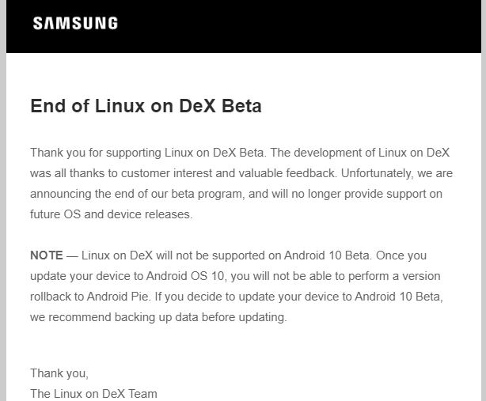Screen dimensions: 486x401
Task: Click the phrase "announcing the end of our beta program"
Action: coord(137,194)
